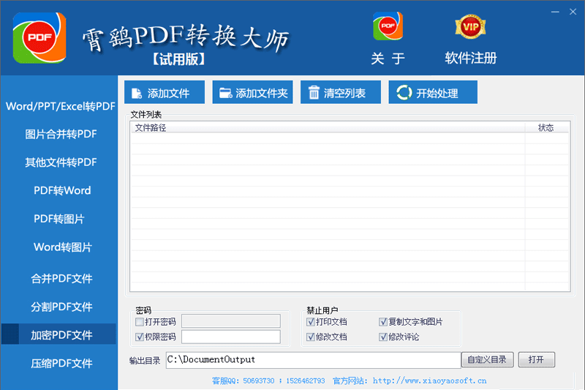Click the large PDF logo icon
Viewport: 585px width, 390px height.
point(39,38)
